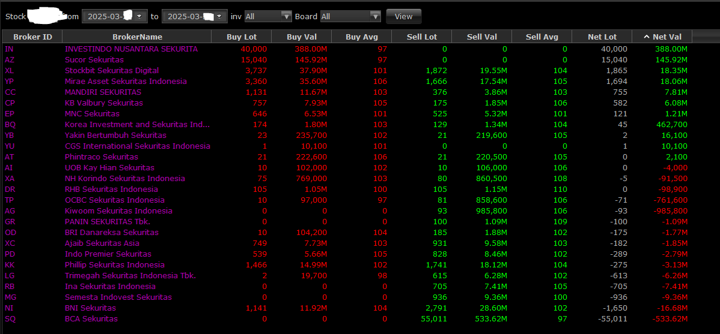
Task: Click Sell Lot value 2,791
Action: coord(436,308)
